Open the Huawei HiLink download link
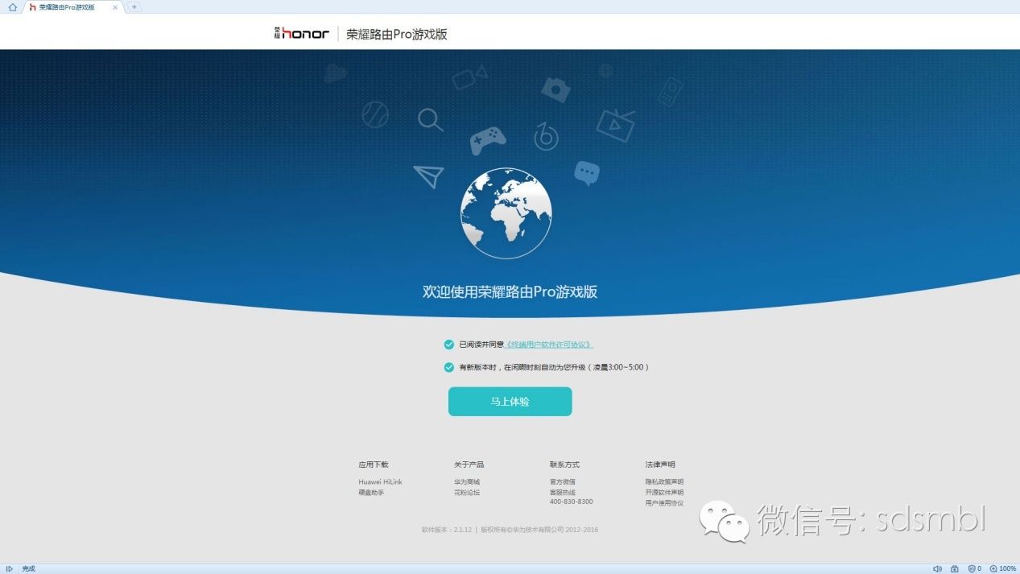This screenshot has height=574, width=1020. [380, 482]
